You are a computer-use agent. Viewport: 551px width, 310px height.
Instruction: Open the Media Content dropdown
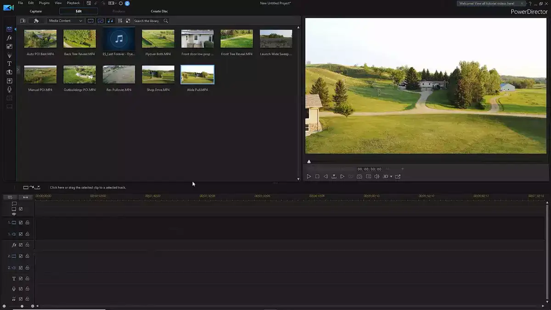coord(66,21)
